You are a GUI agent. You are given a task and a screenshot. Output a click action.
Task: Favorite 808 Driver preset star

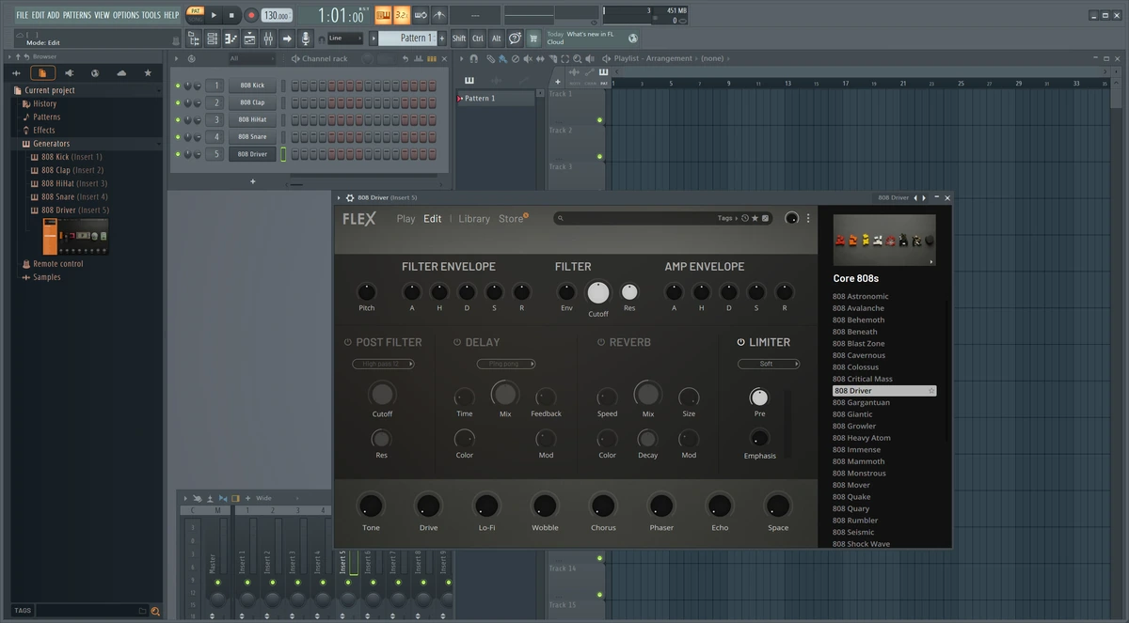coord(931,390)
